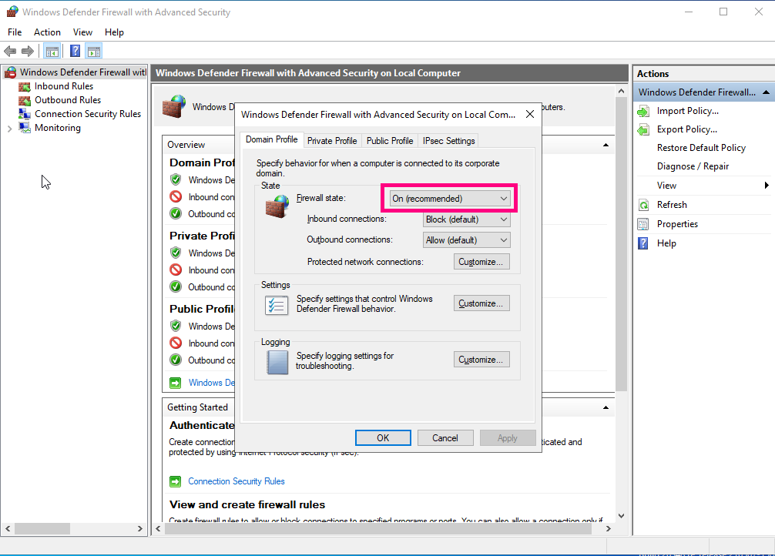Select Outbound Rules in the tree
This screenshot has width=775, height=556.
click(x=68, y=100)
